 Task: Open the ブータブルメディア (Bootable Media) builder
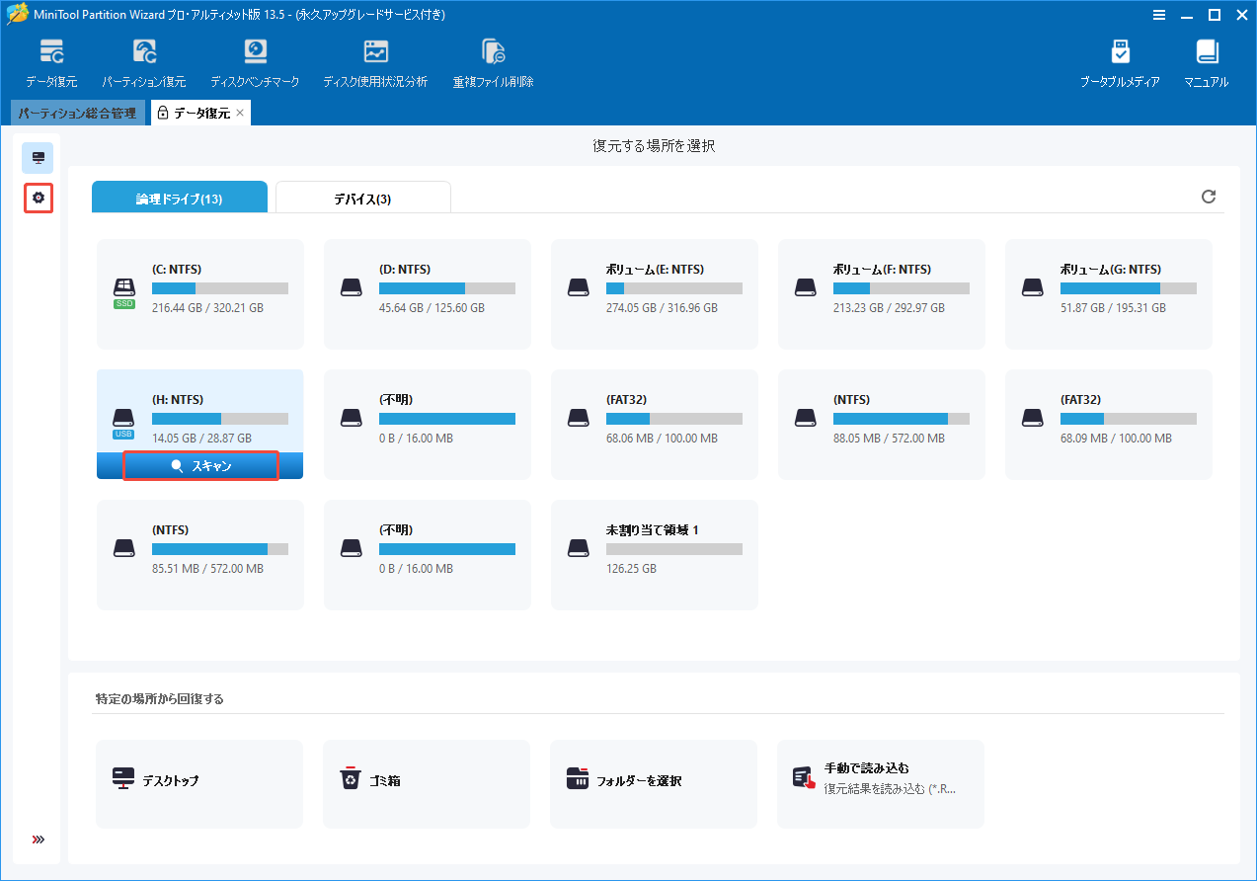[1121, 61]
